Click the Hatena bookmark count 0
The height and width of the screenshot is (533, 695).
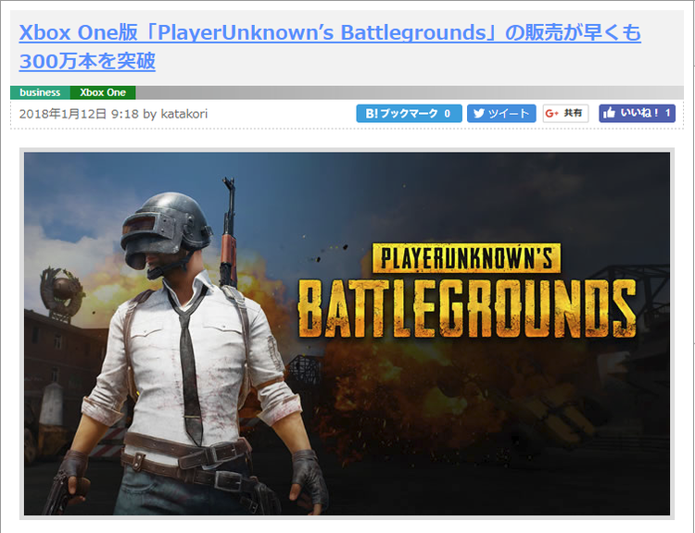[448, 114]
